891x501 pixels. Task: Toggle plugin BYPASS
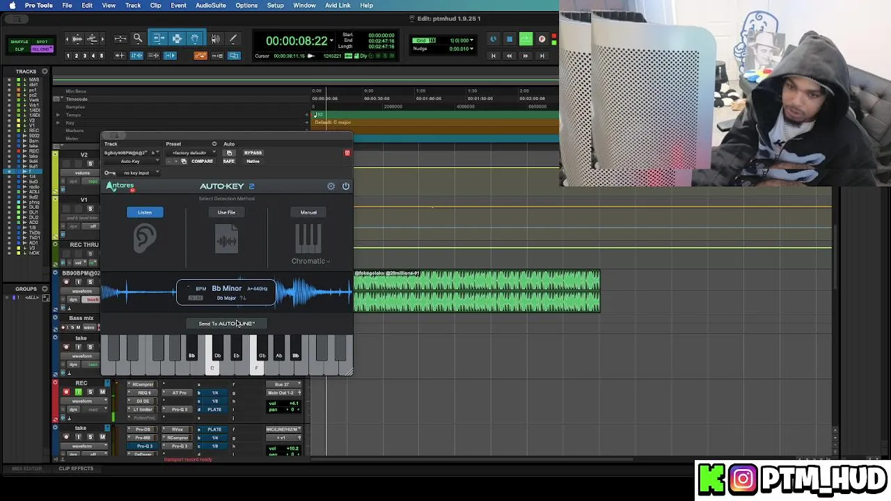[253, 153]
